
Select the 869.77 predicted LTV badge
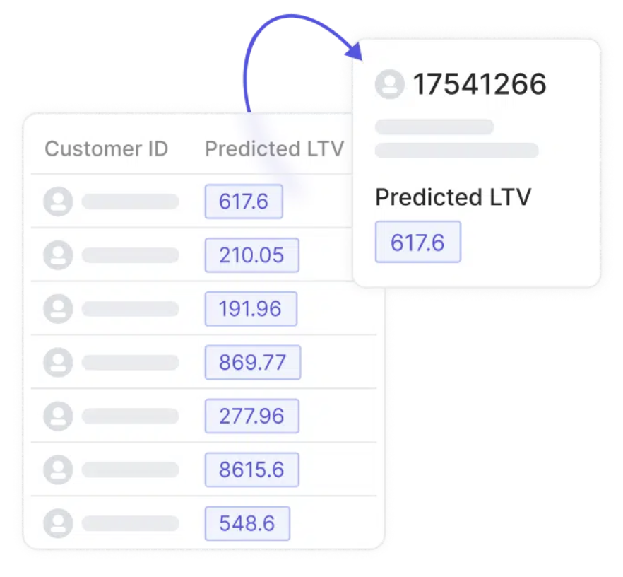(253, 362)
